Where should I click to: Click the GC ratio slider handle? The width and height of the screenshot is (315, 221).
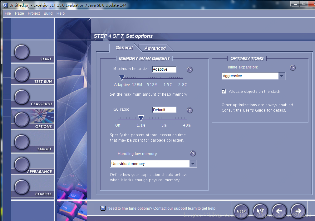tap(141, 118)
